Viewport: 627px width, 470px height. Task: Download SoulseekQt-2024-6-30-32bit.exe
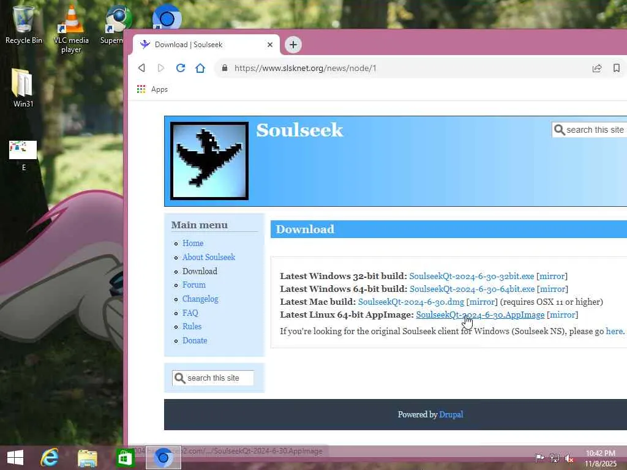pyautogui.click(x=471, y=276)
